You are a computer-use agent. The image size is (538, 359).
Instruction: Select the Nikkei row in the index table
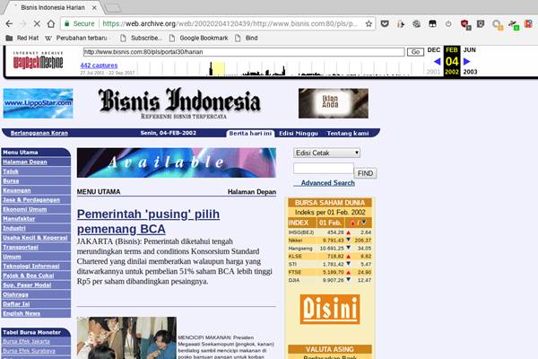[x=330, y=241]
